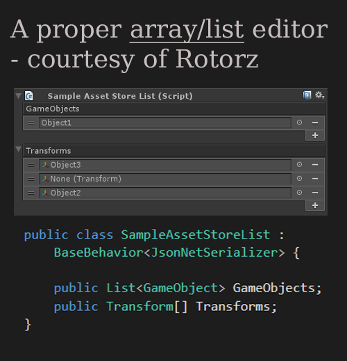The height and width of the screenshot is (361, 347).
Task: Remove Object1 from the GameObjects list
Action: (x=315, y=122)
